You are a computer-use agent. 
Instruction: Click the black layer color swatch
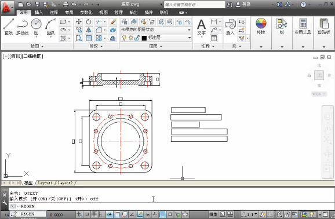coord(144,38)
